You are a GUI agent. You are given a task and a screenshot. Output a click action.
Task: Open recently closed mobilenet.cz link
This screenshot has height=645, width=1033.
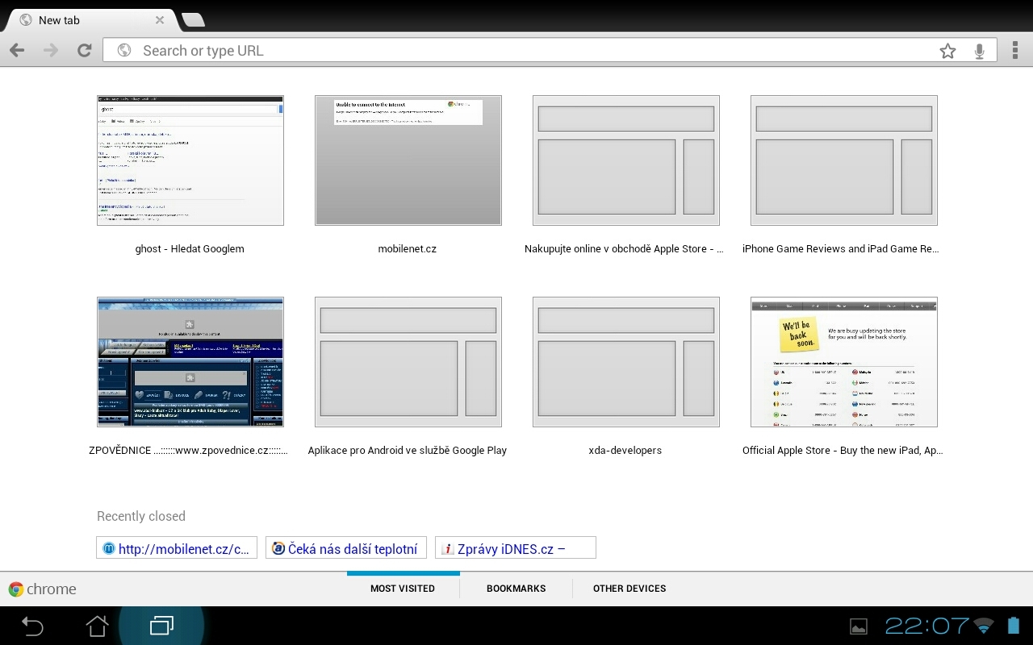pyautogui.click(x=176, y=547)
